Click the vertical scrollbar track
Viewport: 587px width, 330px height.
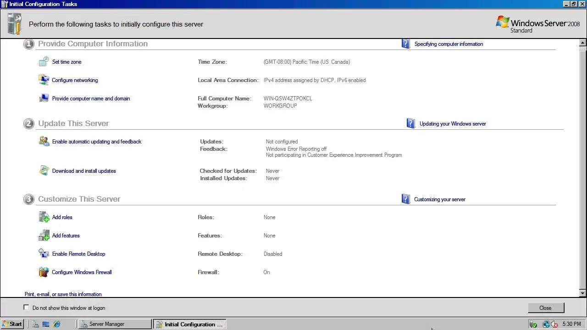583,168
